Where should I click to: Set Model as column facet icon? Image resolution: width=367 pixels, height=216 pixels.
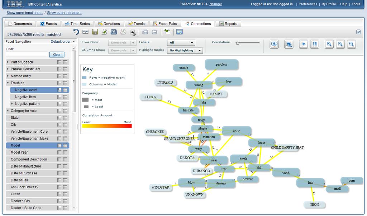pyautogui.click(x=65, y=145)
